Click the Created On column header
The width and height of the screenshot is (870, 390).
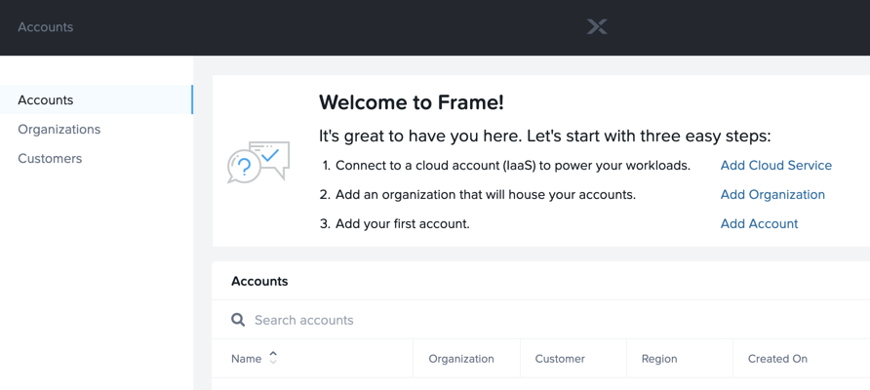pos(777,359)
